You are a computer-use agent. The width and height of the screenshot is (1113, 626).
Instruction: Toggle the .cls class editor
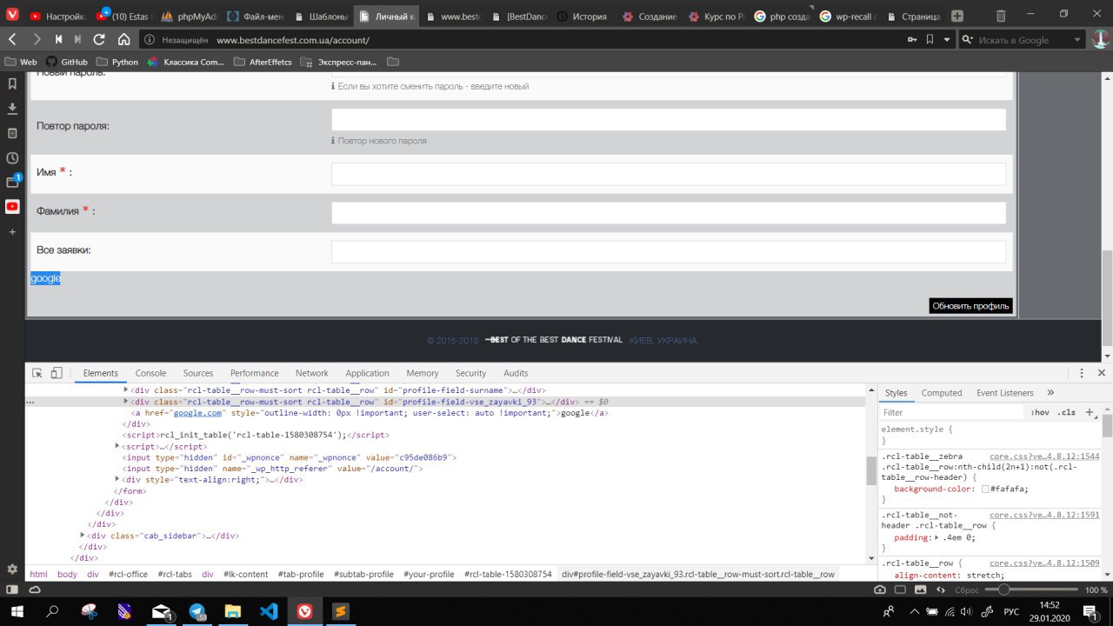click(x=1066, y=412)
